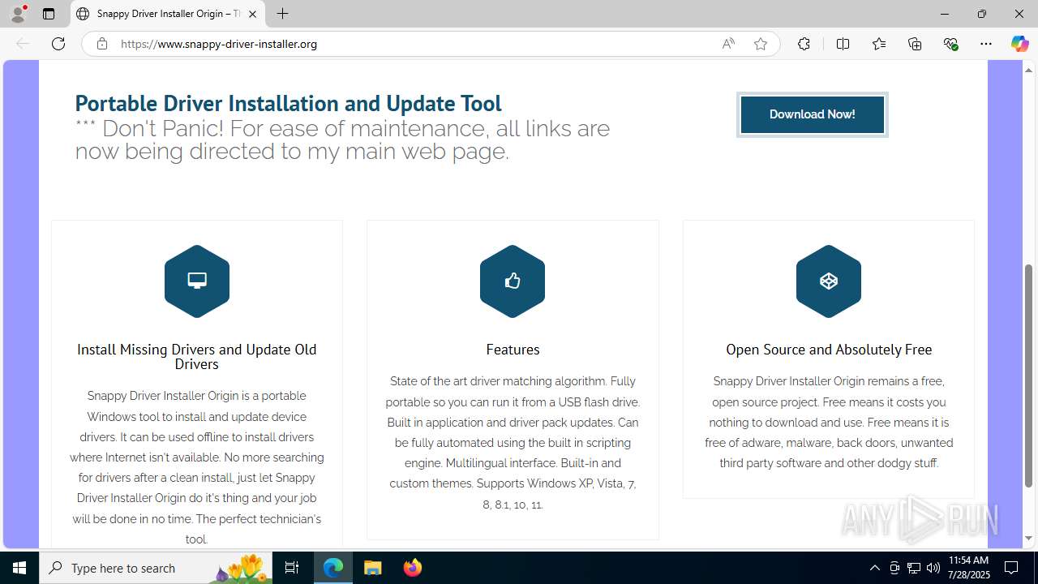
Task: Add this page to favorites star
Action: pos(761,44)
